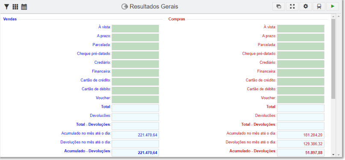Click Compras Total - Devoluções field
The width and height of the screenshot is (345, 160).
tap(301, 126)
